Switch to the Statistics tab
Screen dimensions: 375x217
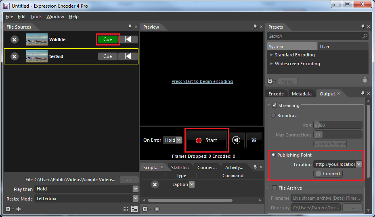(180, 167)
